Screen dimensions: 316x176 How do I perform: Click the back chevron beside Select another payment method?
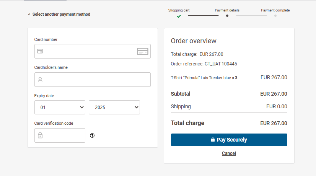tap(29, 14)
